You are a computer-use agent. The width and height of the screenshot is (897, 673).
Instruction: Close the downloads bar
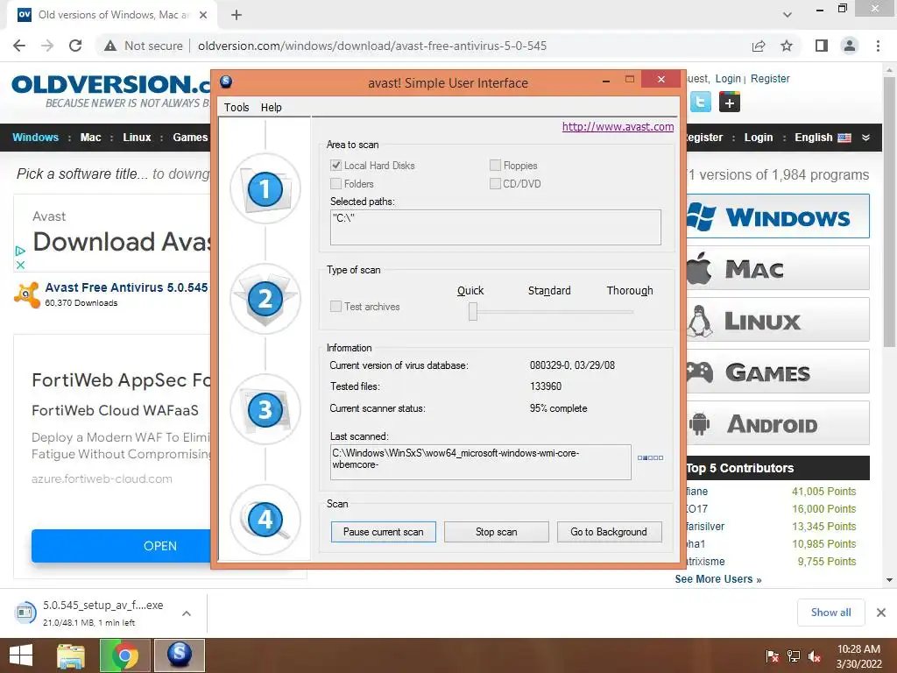tap(881, 613)
